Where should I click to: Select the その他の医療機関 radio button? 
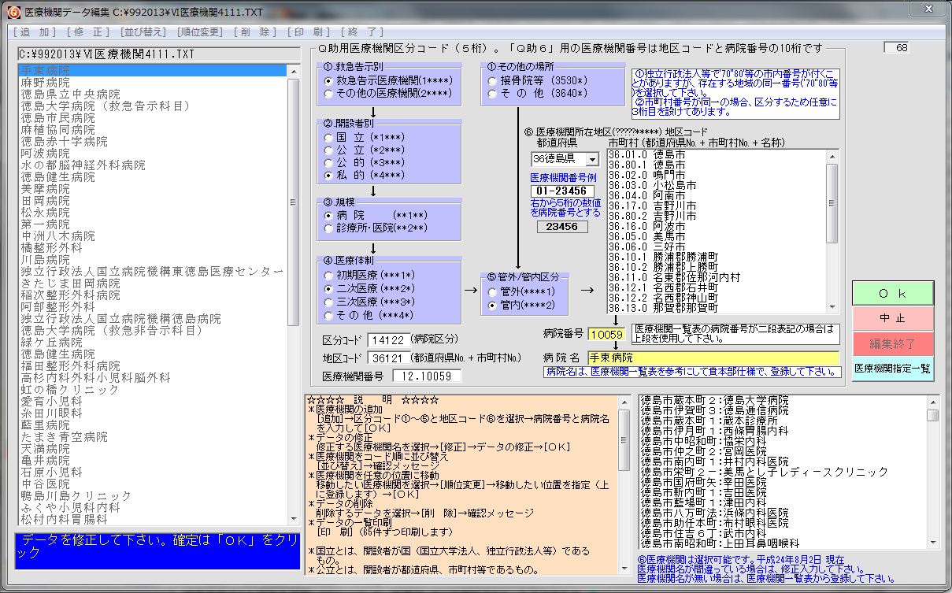329,95
